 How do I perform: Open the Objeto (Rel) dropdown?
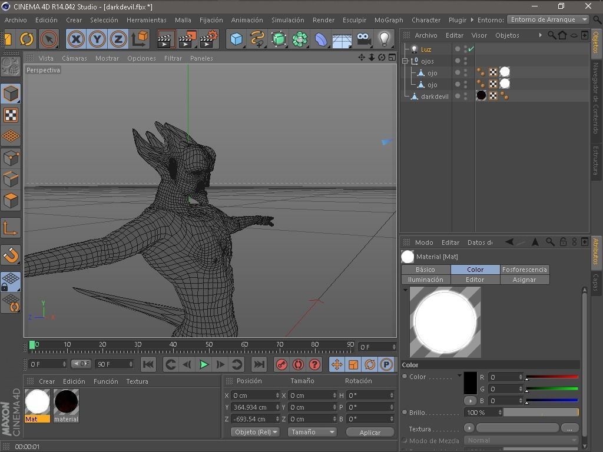(256, 432)
